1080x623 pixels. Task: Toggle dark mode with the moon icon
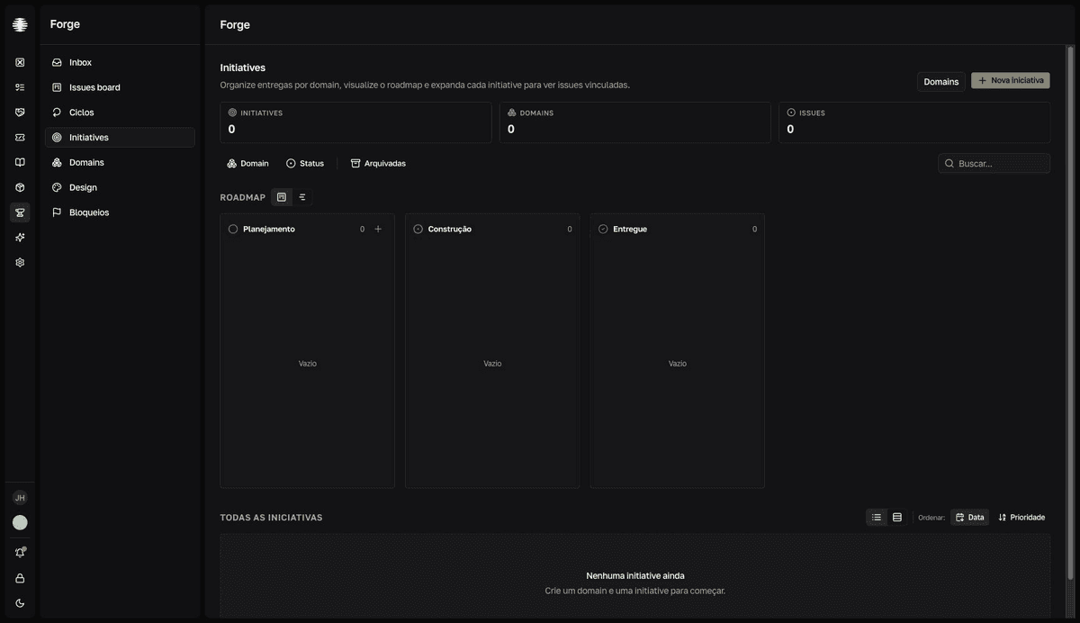20,603
